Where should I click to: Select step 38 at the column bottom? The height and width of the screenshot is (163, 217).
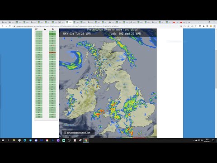tap(39, 117)
